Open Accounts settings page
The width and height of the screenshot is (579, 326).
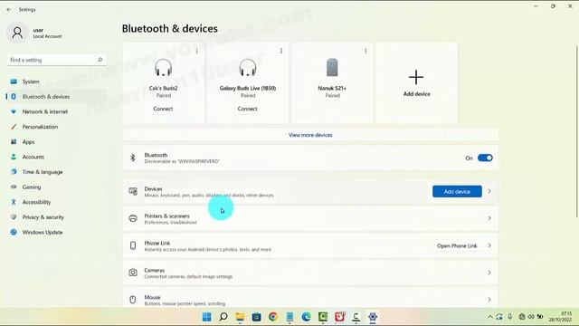(33, 157)
